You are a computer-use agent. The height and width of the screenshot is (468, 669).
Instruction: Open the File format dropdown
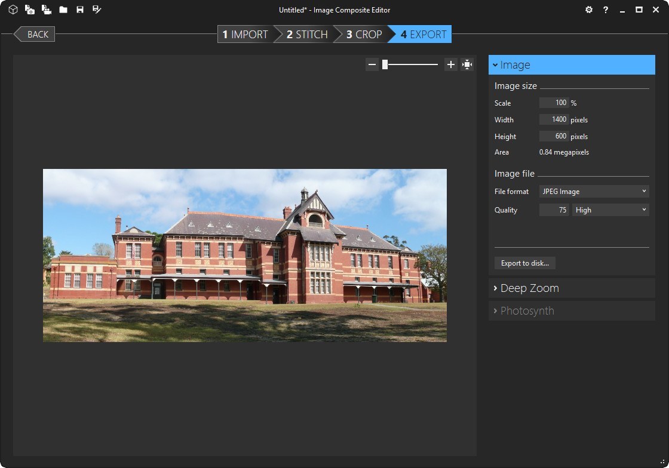[593, 191]
